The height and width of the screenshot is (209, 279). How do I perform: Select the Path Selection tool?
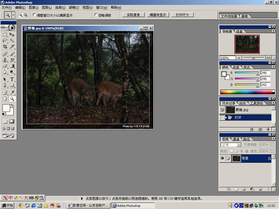[5, 79]
